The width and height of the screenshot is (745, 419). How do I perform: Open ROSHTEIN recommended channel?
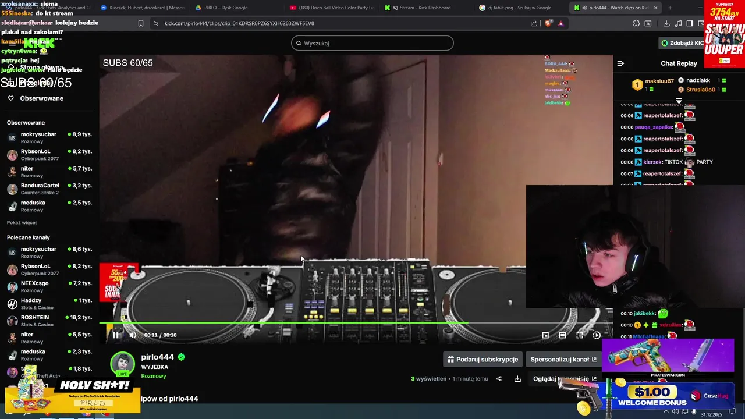point(49,321)
